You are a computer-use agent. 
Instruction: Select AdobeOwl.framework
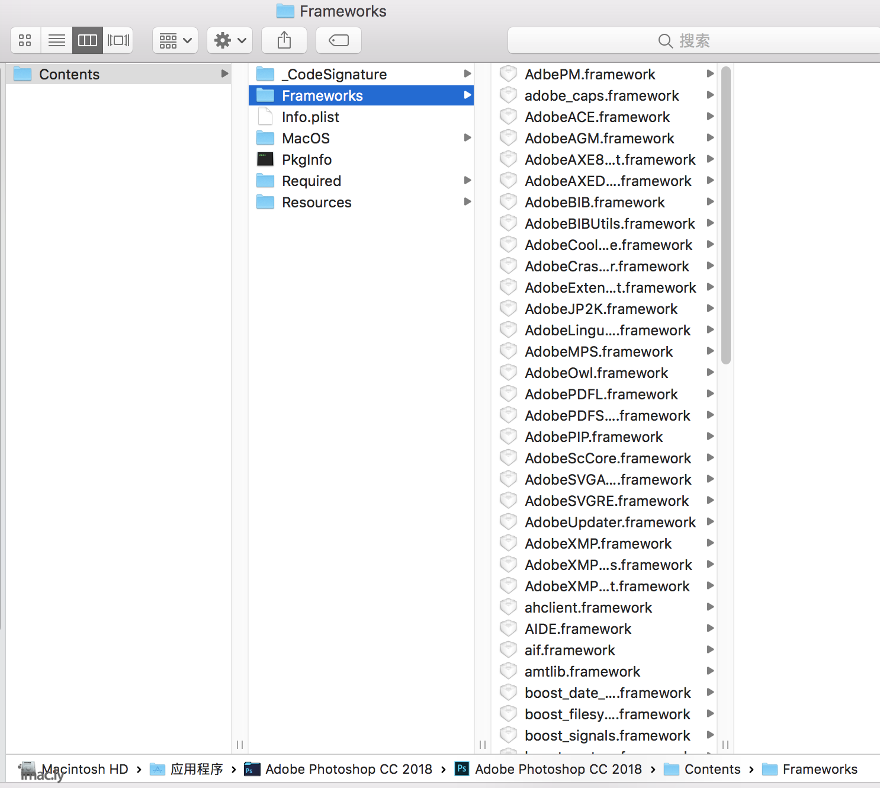click(x=604, y=373)
